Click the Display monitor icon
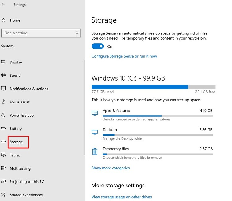The width and height of the screenshot is (232, 201). point(3,62)
